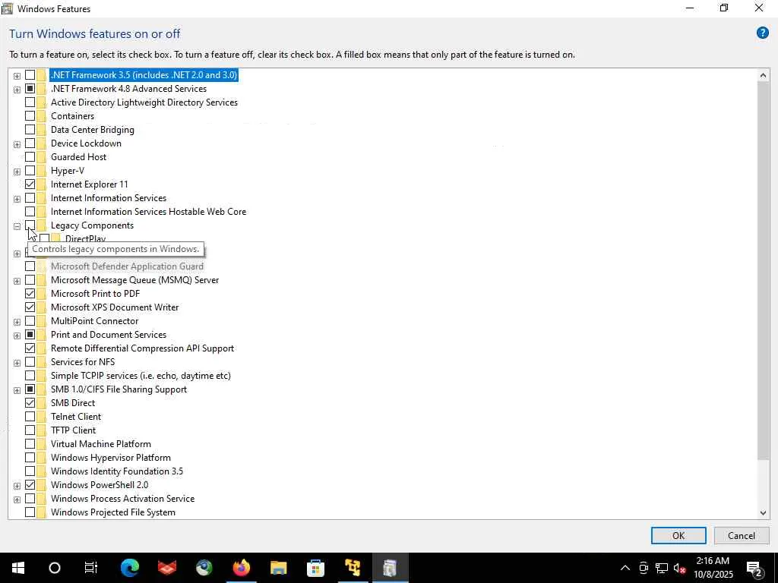The height and width of the screenshot is (583, 778).
Task: Click the folder icon beside Containers
Action: click(42, 116)
